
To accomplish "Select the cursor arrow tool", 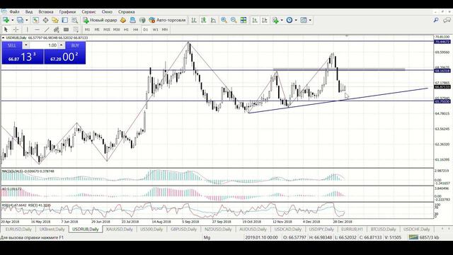I will (6, 30).
